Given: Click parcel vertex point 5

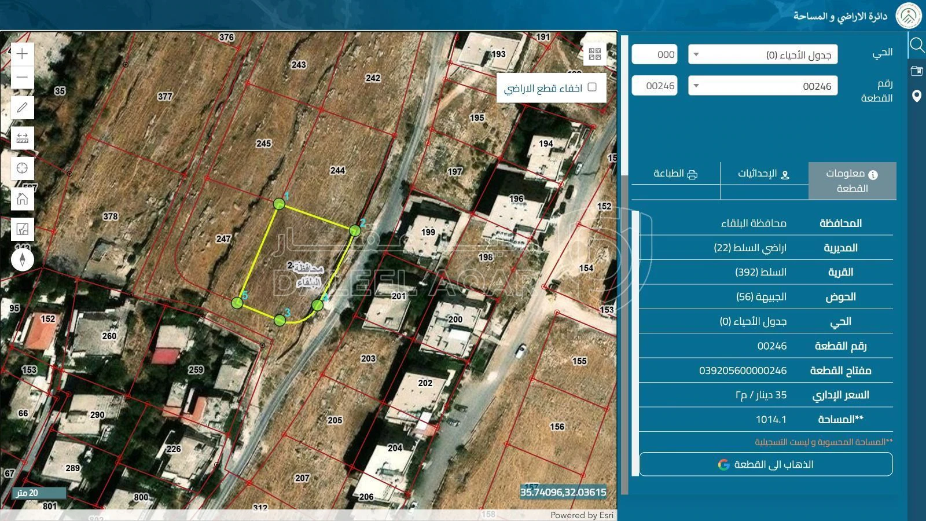Looking at the screenshot, I should (x=237, y=303).
